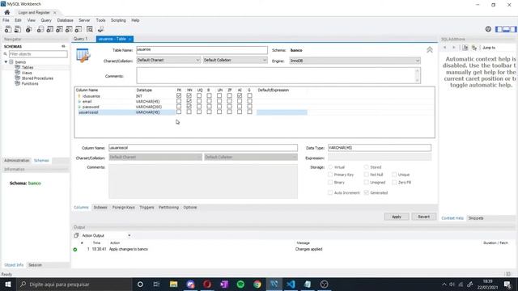Image resolution: width=518 pixels, height=291 pixels.
Task: Click the create new view toolbar icon
Action: 59,29
